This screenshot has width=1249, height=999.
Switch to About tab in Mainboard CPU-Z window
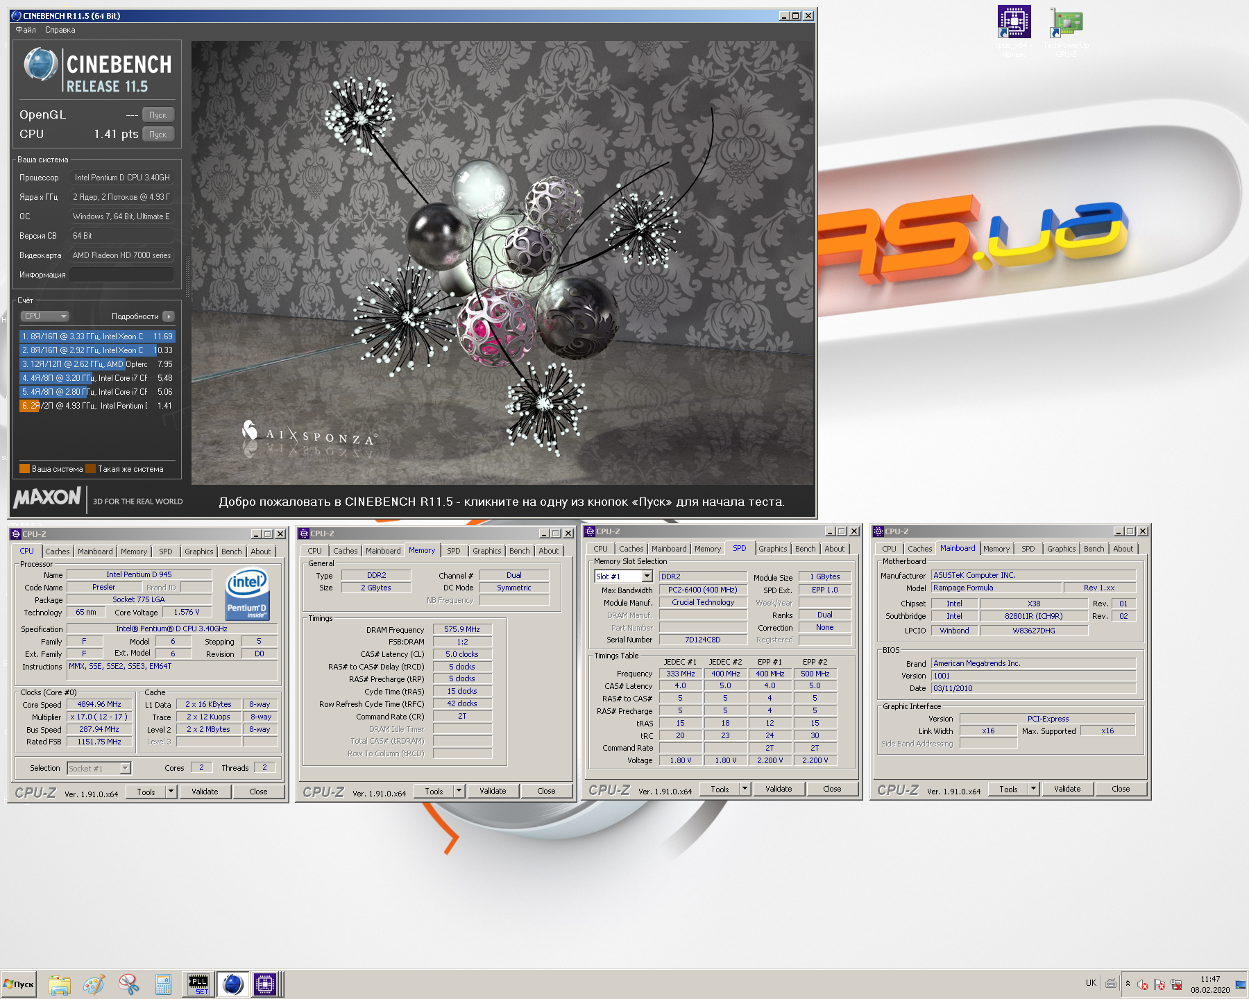1123,549
